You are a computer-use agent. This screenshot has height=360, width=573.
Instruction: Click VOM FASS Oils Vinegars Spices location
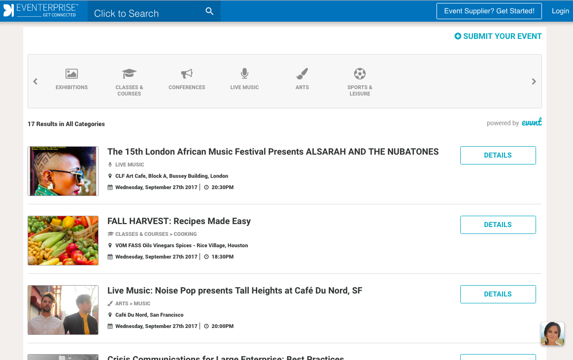(182, 245)
